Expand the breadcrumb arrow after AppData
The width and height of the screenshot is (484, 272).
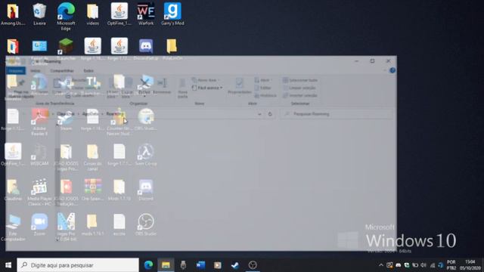click(x=103, y=114)
